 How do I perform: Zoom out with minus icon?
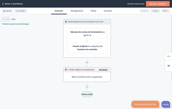[x=8, y=19]
